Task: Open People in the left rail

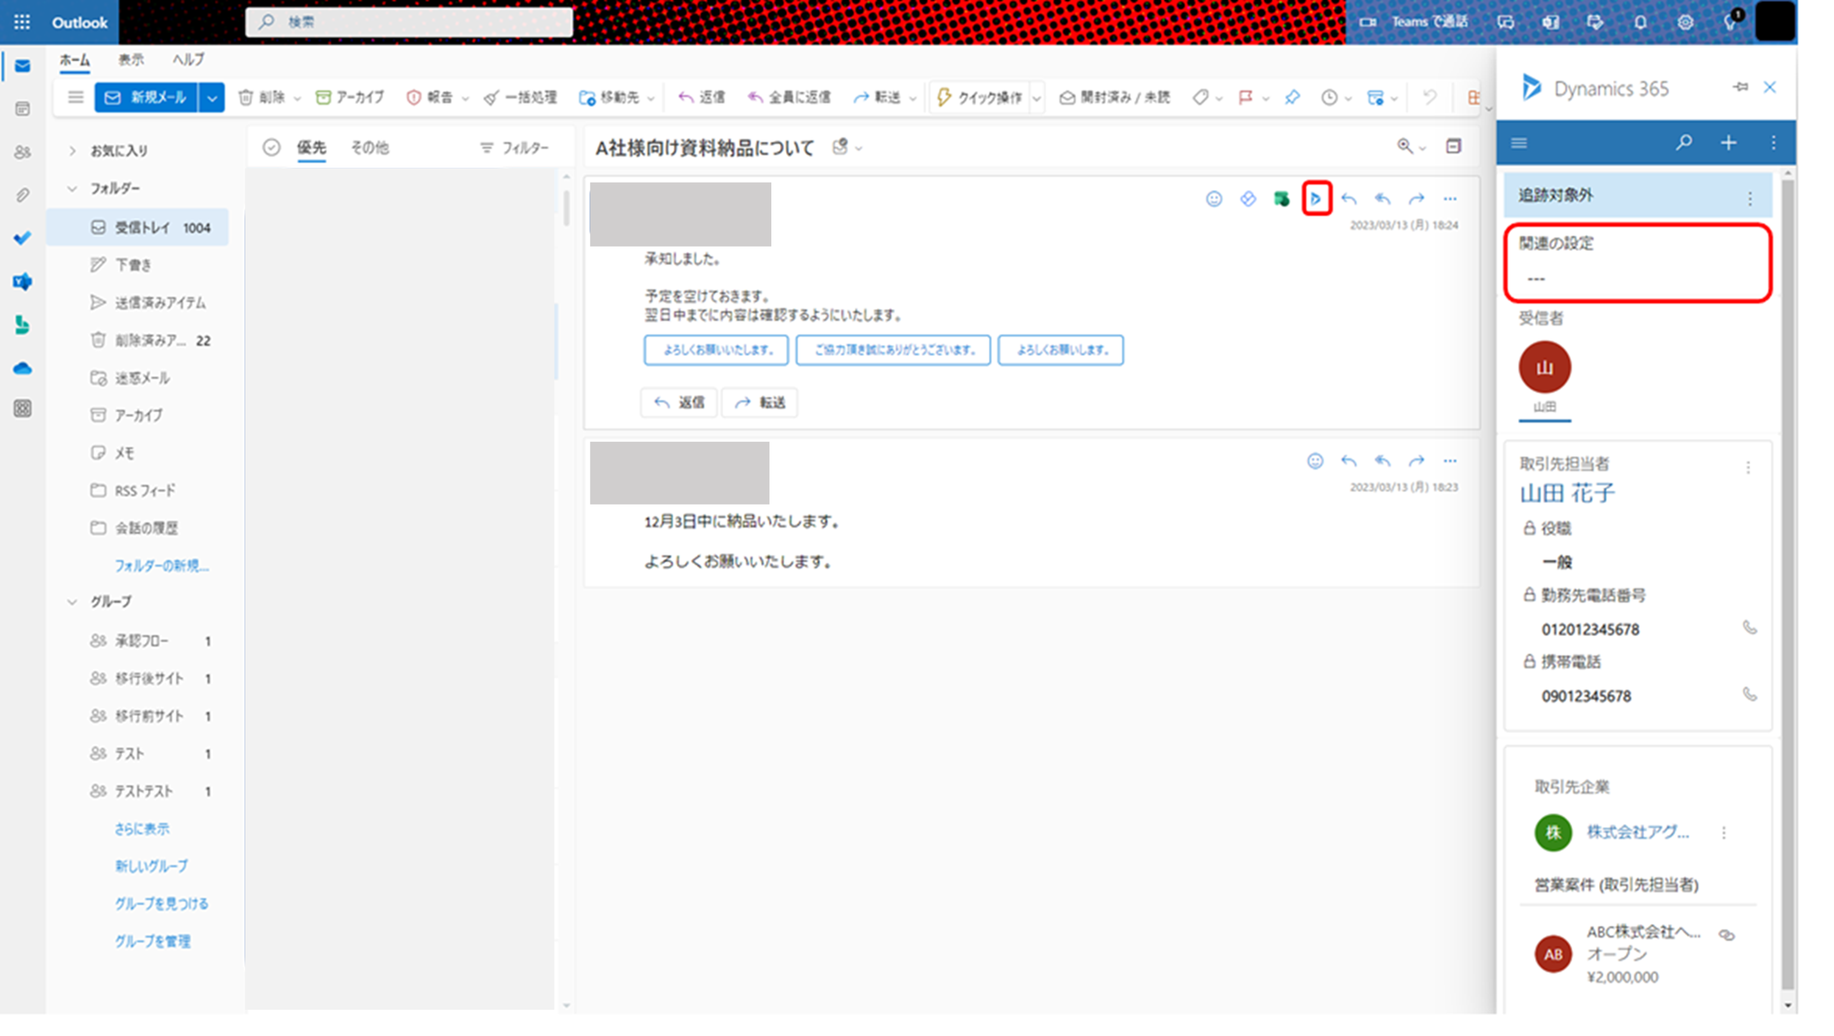Action: [x=22, y=152]
